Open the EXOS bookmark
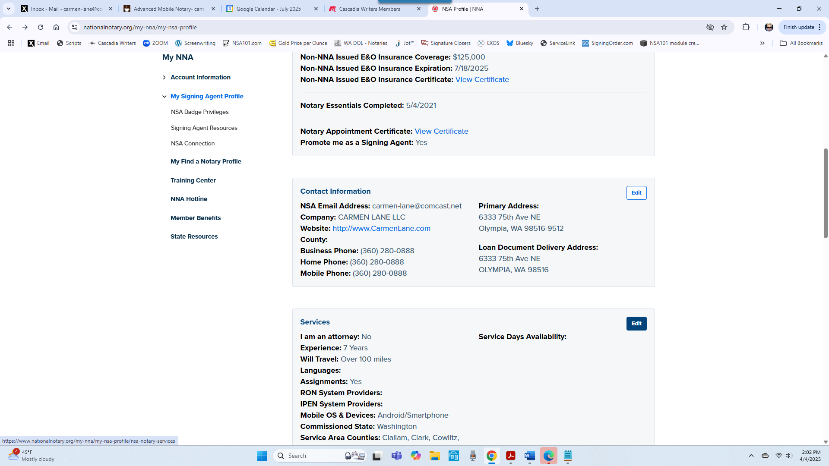829x466 pixels. coord(488,43)
